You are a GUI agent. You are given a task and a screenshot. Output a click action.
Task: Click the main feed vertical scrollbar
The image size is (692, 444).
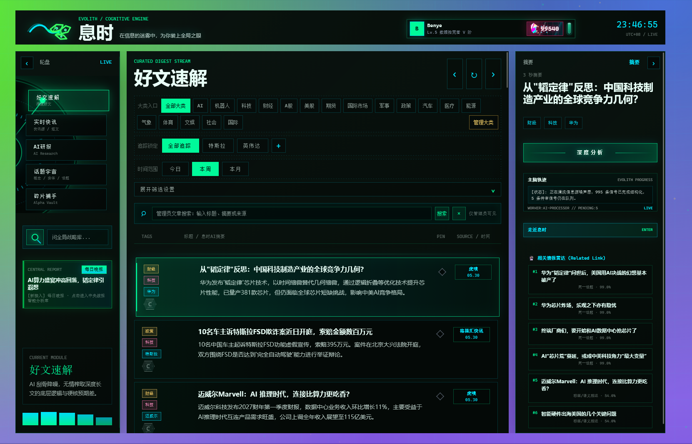coord(507,70)
